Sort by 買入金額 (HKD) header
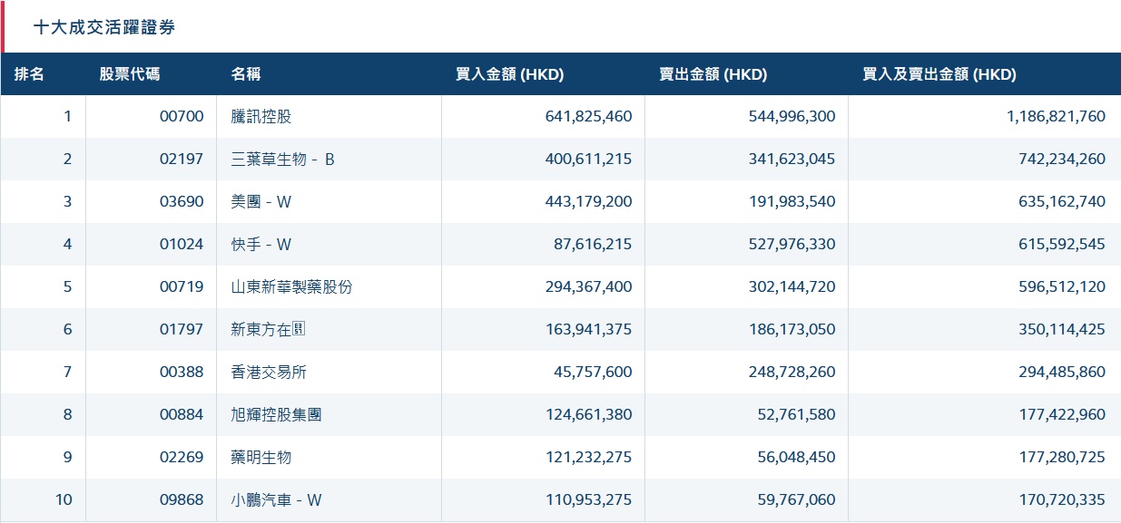This screenshot has height=523, width=1121. coord(509,74)
